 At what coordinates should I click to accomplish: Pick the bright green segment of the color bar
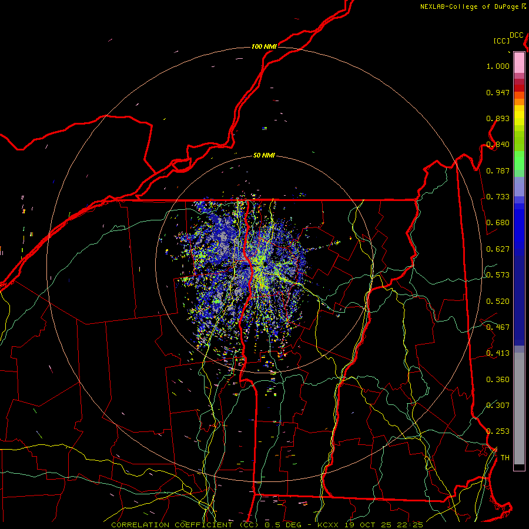point(519,160)
